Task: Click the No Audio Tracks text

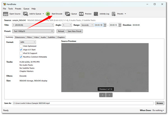Action: click(26, 65)
